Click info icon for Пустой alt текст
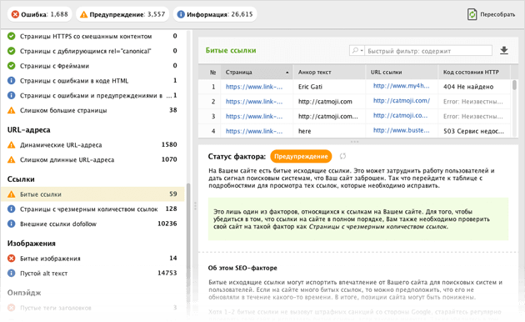525x322 pixels. tap(12, 273)
